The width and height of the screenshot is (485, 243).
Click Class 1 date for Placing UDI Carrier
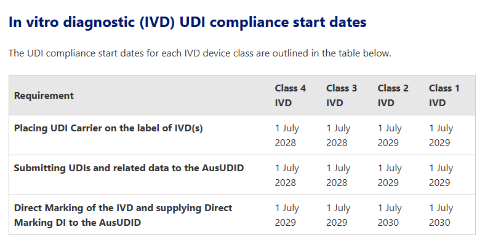441,136
